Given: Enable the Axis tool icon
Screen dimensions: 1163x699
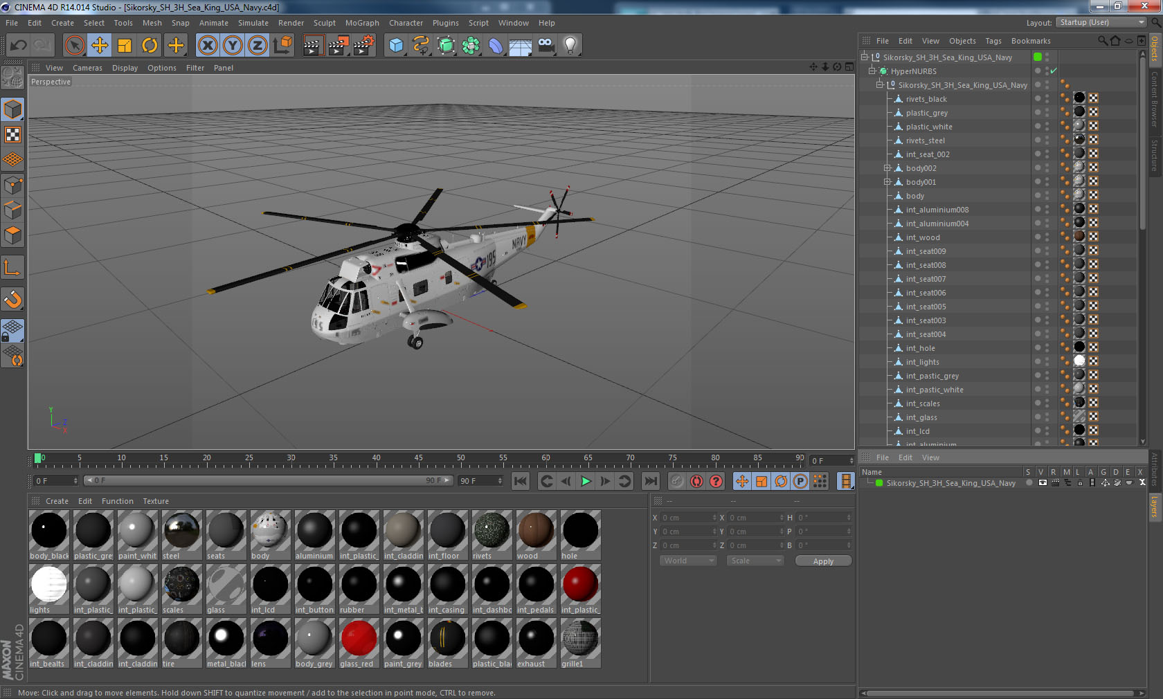Looking at the screenshot, I should pyautogui.click(x=12, y=268).
